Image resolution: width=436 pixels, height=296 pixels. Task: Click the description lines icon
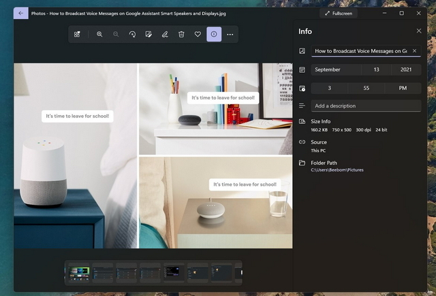click(x=302, y=105)
